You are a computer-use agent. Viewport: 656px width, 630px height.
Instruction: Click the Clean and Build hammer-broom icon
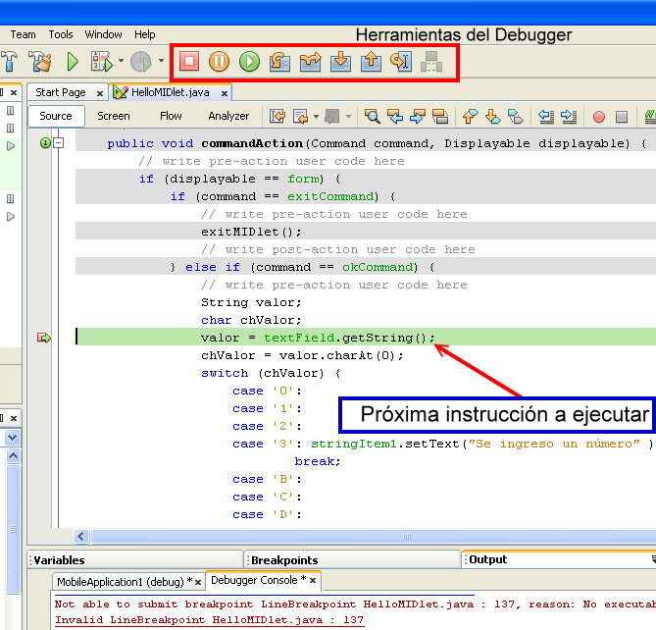coord(40,62)
